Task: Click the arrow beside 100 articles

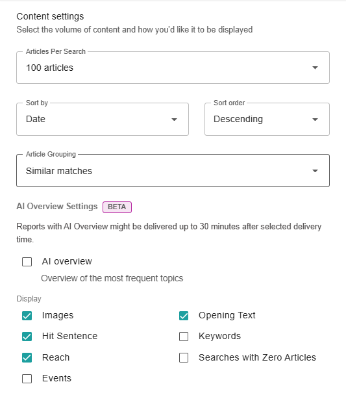Action: point(315,68)
